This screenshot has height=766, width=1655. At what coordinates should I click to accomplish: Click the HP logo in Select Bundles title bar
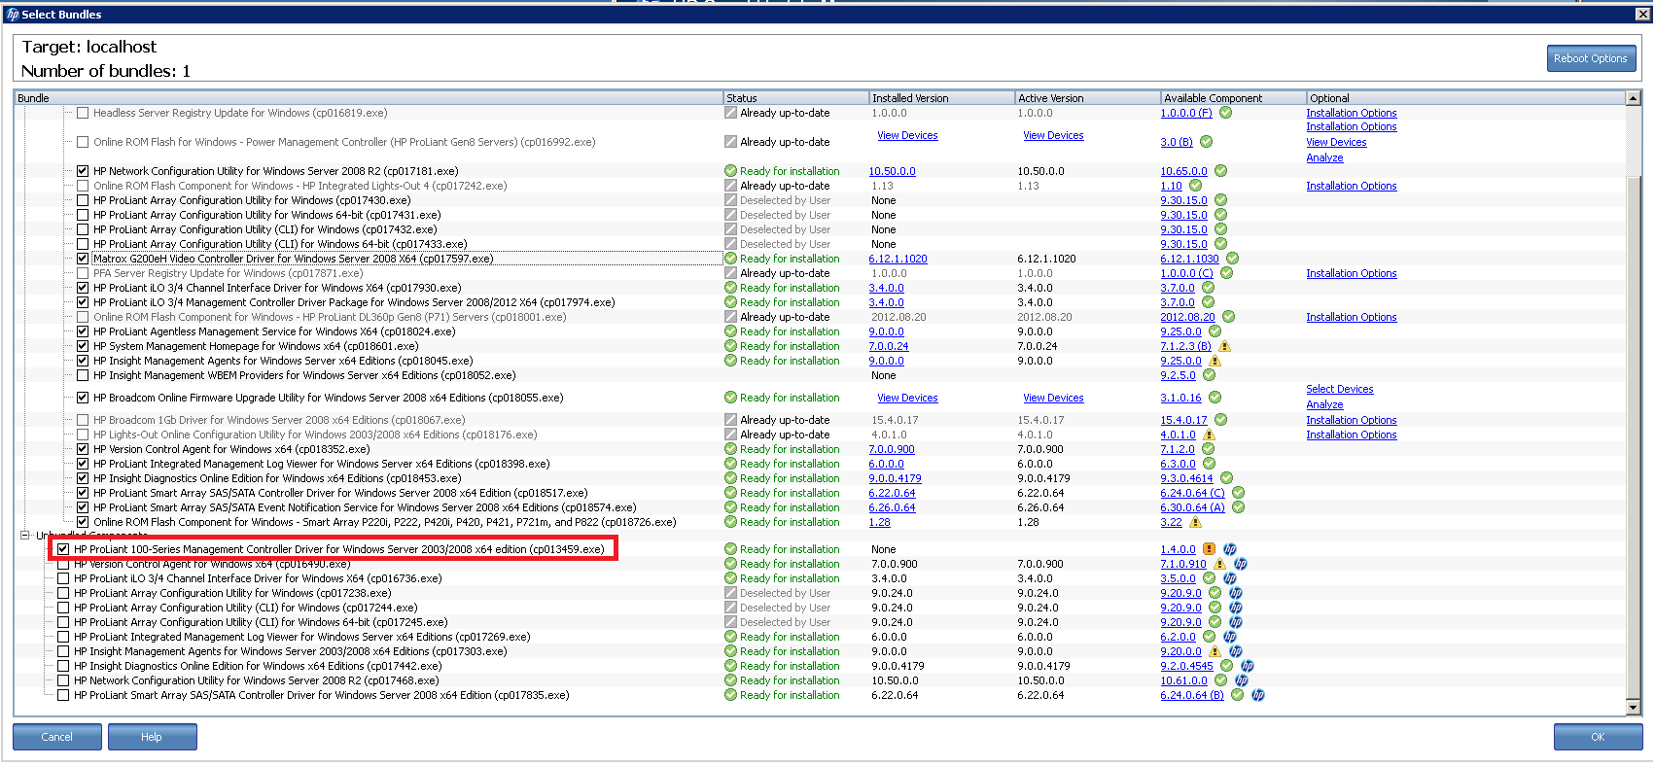pyautogui.click(x=13, y=15)
